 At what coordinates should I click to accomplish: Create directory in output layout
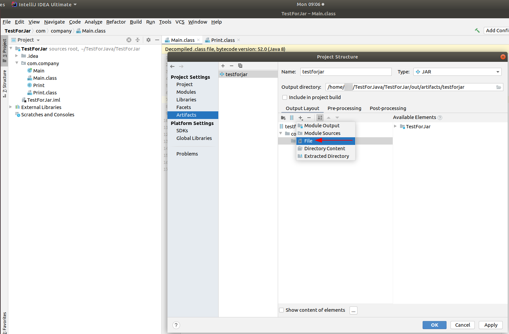tap(283, 118)
